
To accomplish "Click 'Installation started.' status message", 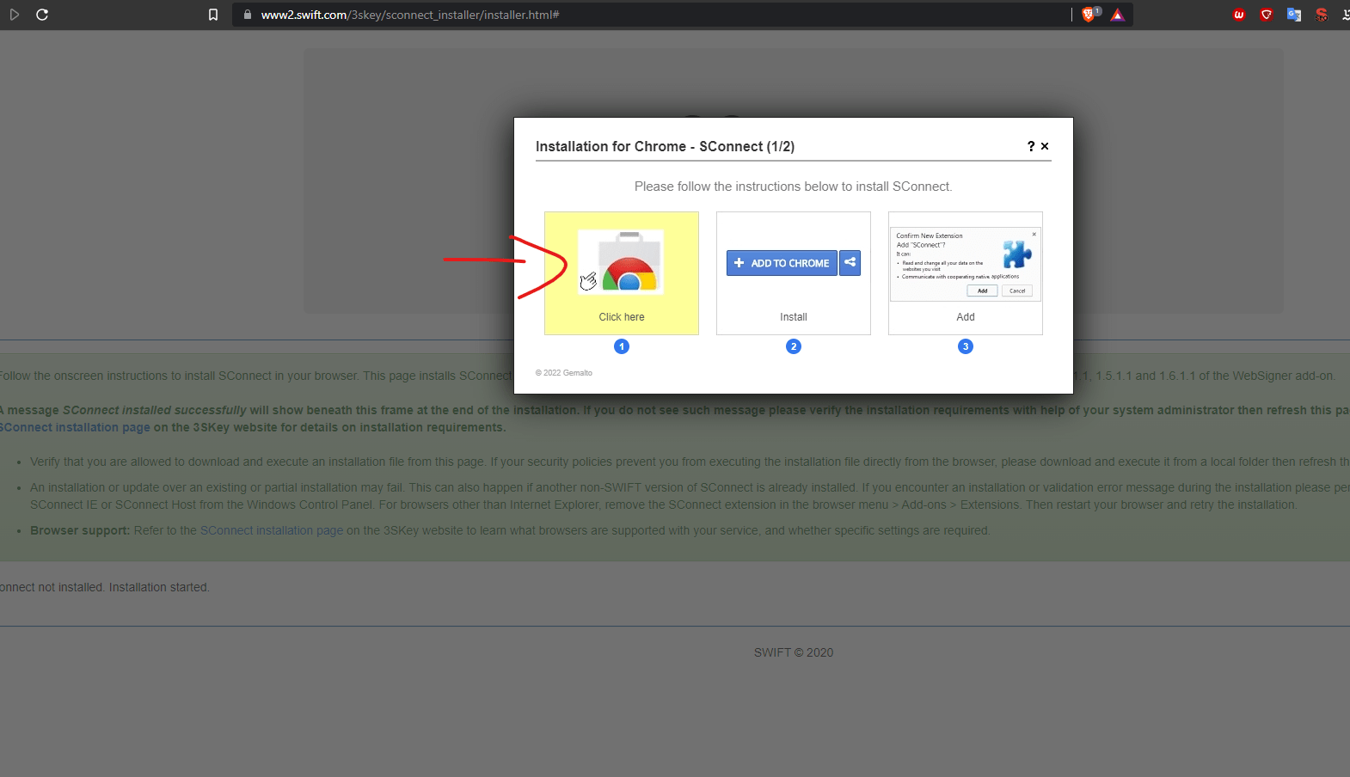I will pos(159,587).
